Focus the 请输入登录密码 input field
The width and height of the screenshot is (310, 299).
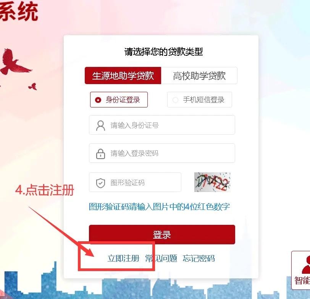[x=162, y=153]
